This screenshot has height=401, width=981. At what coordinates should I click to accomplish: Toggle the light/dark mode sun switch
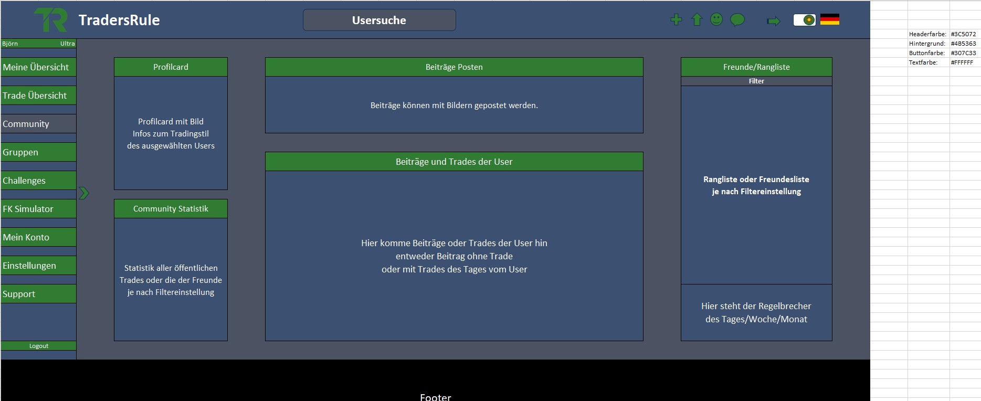click(x=804, y=20)
